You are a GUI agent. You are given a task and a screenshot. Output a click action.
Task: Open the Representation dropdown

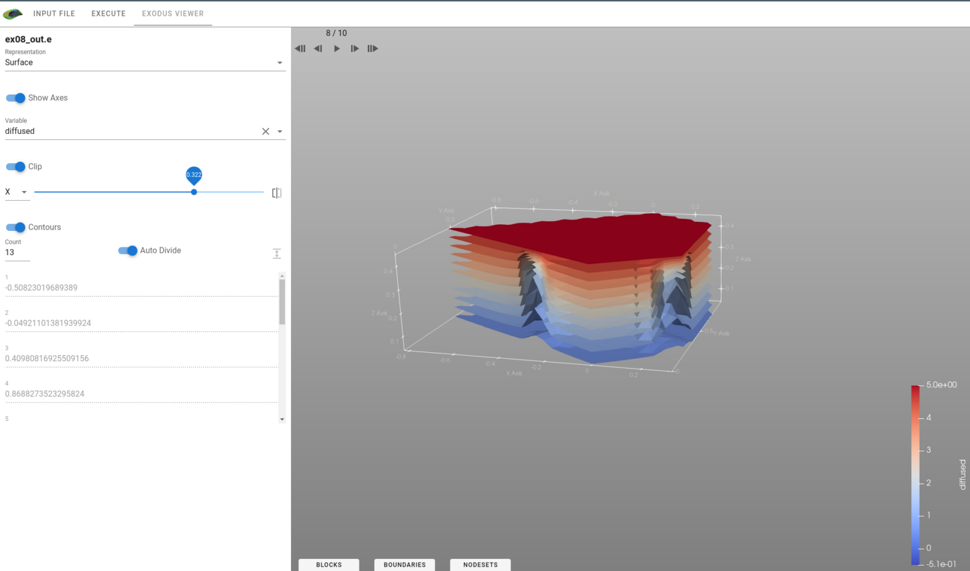pyautogui.click(x=279, y=62)
